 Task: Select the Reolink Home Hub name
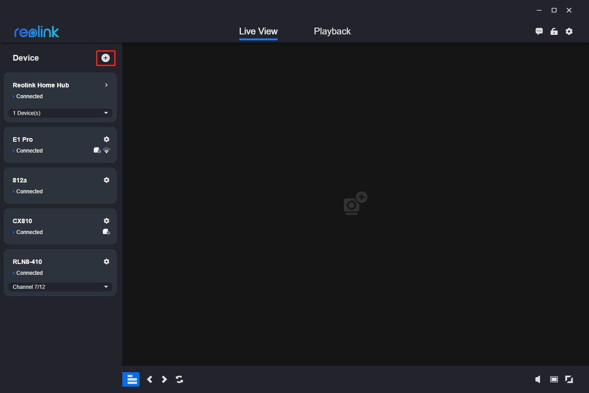[41, 85]
